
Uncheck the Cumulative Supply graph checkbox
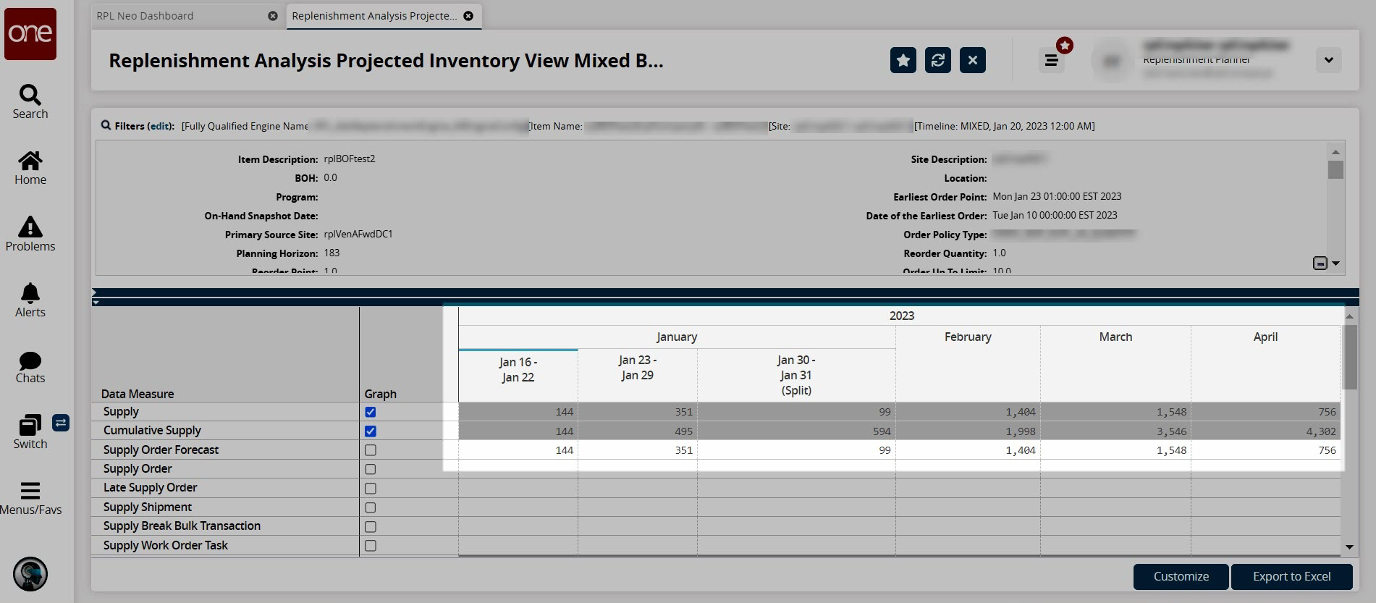tap(371, 431)
